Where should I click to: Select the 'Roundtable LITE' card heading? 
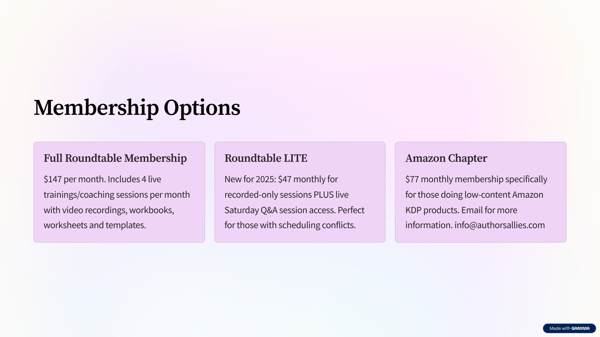pyautogui.click(x=266, y=158)
